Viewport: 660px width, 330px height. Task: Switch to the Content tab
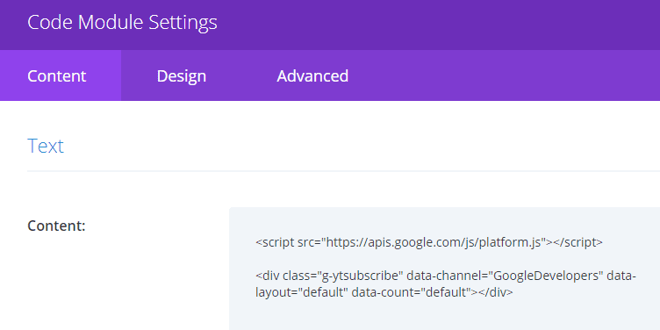(61, 75)
